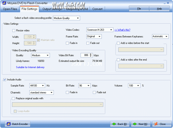Image resolution: width=173 pixels, height=128 pixels.
Task: Switch to the Open Files tab
Action: point(10,9)
